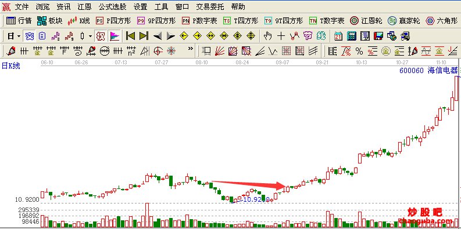The image size is (461, 229).
Task: Click yellow diamond right-arrow icon
Action: [x=197, y=36]
